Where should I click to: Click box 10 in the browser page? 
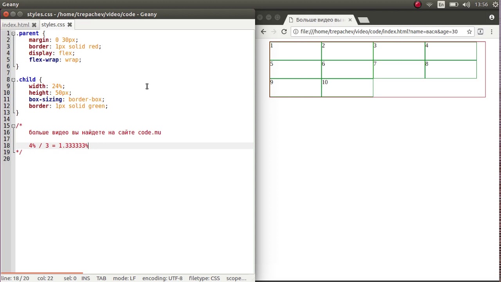pyautogui.click(x=347, y=88)
